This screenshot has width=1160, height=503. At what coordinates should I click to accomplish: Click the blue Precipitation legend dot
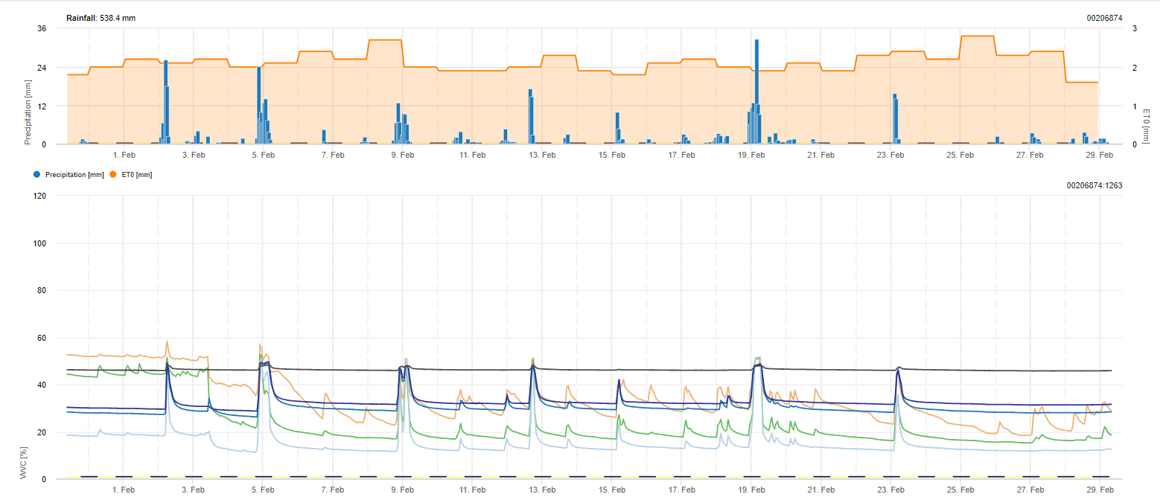tap(37, 174)
